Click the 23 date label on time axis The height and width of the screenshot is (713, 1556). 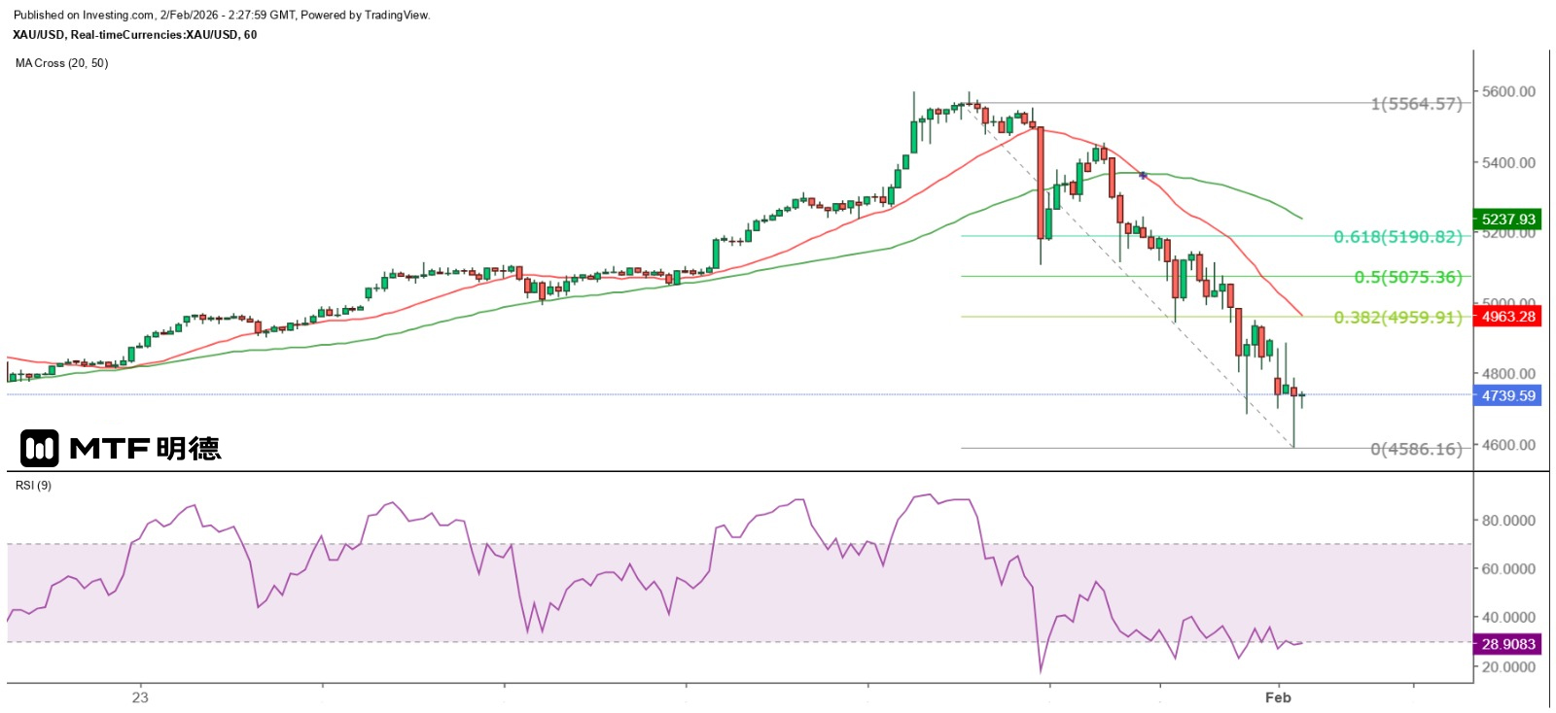(x=140, y=697)
